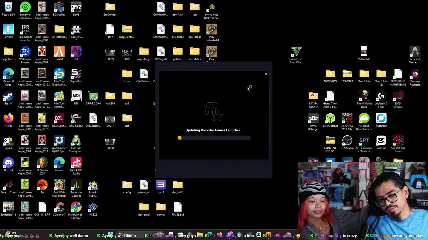Screen dimensions: 428x240
Task: Click the Rockstar Games logo in updater
Action: (214, 112)
